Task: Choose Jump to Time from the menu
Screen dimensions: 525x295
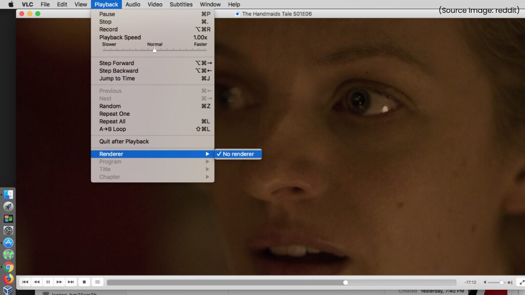Action: 117,78
